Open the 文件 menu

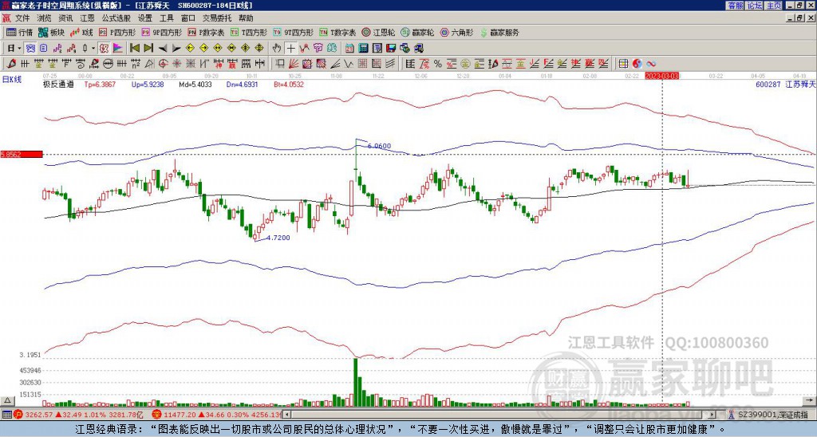tap(22, 18)
